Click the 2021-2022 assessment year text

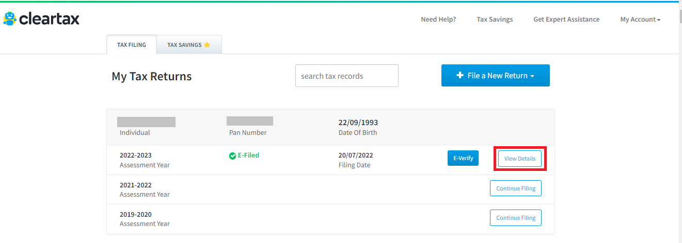click(136, 185)
